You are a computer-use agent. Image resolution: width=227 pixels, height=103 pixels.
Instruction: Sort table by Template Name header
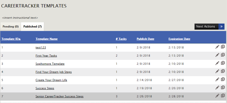click(47, 39)
